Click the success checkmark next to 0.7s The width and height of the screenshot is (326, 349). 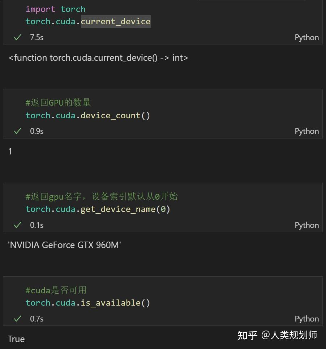pos(17,319)
